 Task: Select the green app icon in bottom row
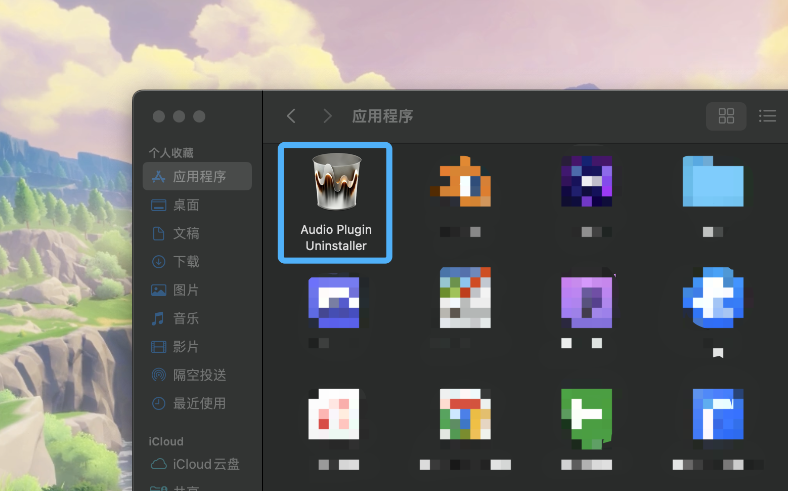point(587,418)
